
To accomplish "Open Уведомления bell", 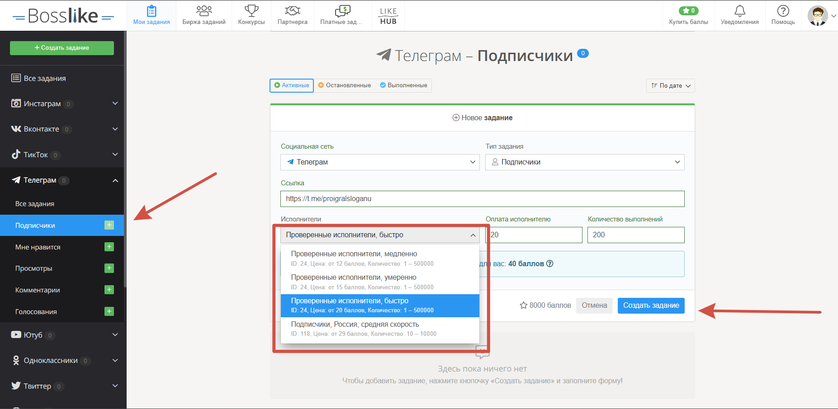I will (x=740, y=11).
